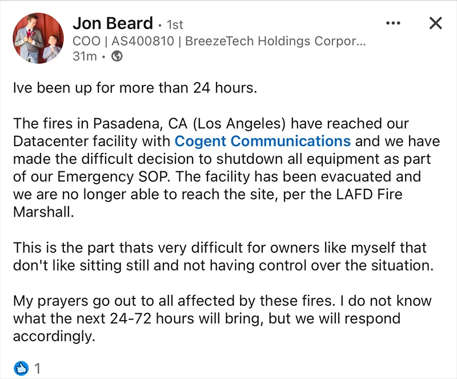Open the three-dots more options menu
Screen dimensions: 457x379
[x=393, y=23]
